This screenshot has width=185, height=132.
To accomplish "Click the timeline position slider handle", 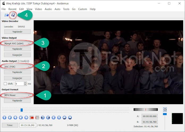I will 22,110.
